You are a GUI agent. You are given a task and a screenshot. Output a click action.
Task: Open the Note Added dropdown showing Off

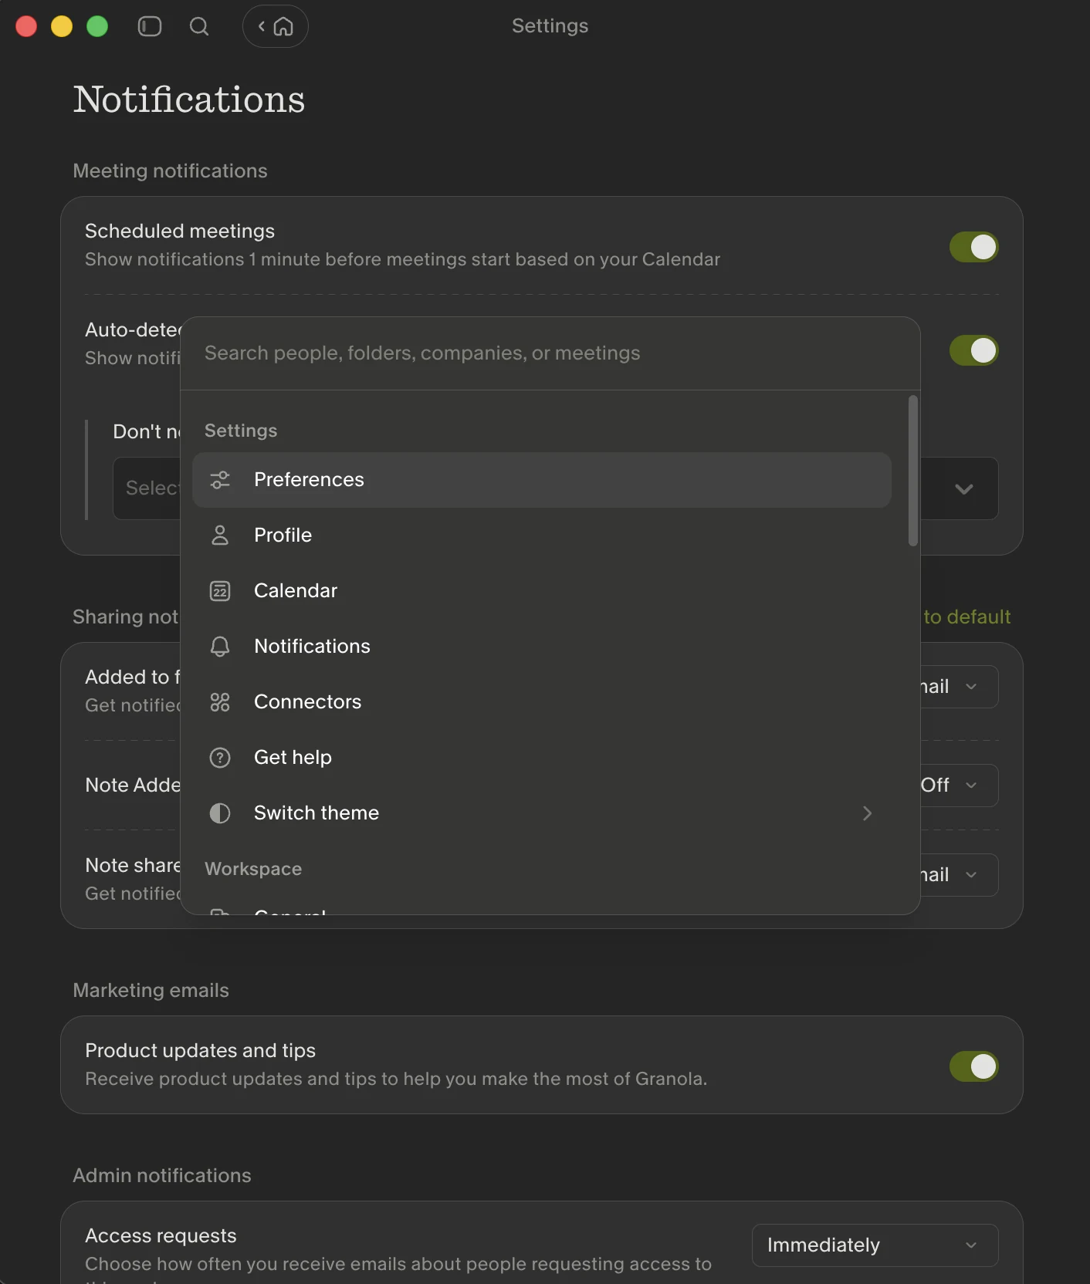[x=960, y=786]
